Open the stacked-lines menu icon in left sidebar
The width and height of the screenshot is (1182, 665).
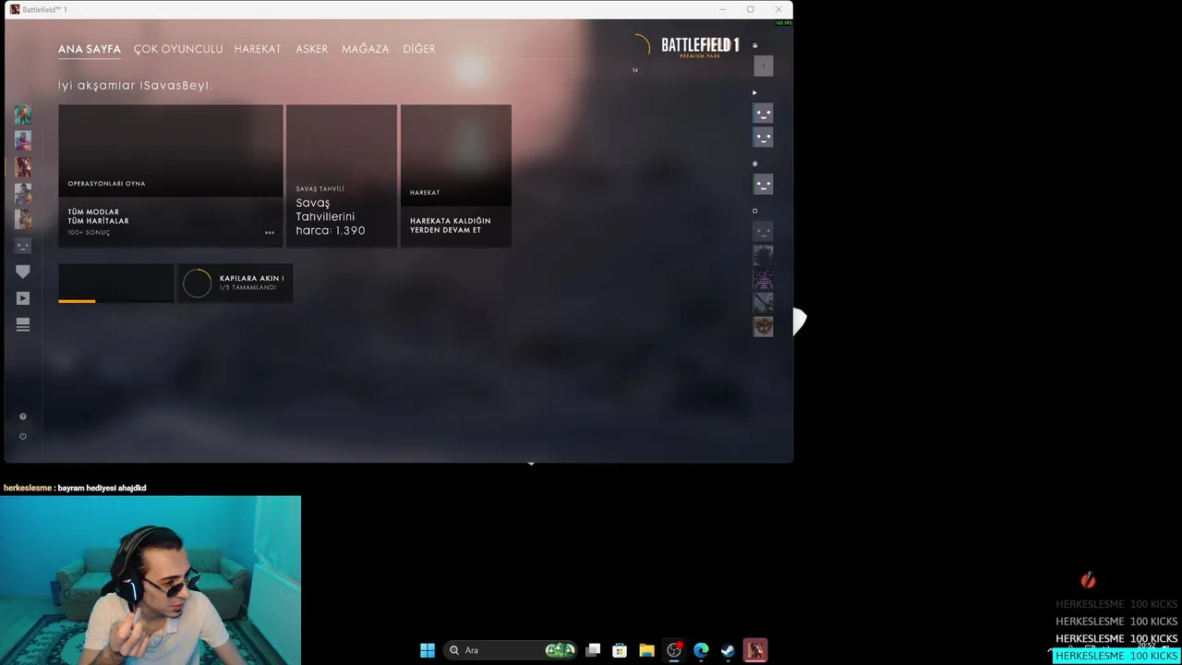click(x=23, y=325)
